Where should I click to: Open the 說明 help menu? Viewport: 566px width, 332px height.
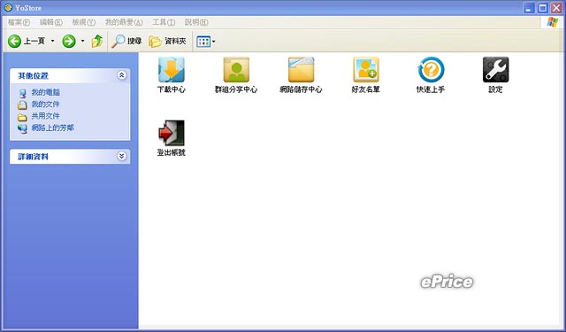[x=196, y=22]
